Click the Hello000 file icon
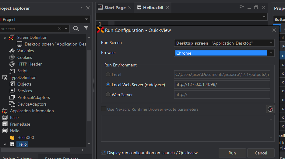Screen dimensions: 285x159 click(x=12, y=138)
